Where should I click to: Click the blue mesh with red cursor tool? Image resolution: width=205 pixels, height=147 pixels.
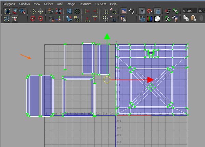(23, 11)
